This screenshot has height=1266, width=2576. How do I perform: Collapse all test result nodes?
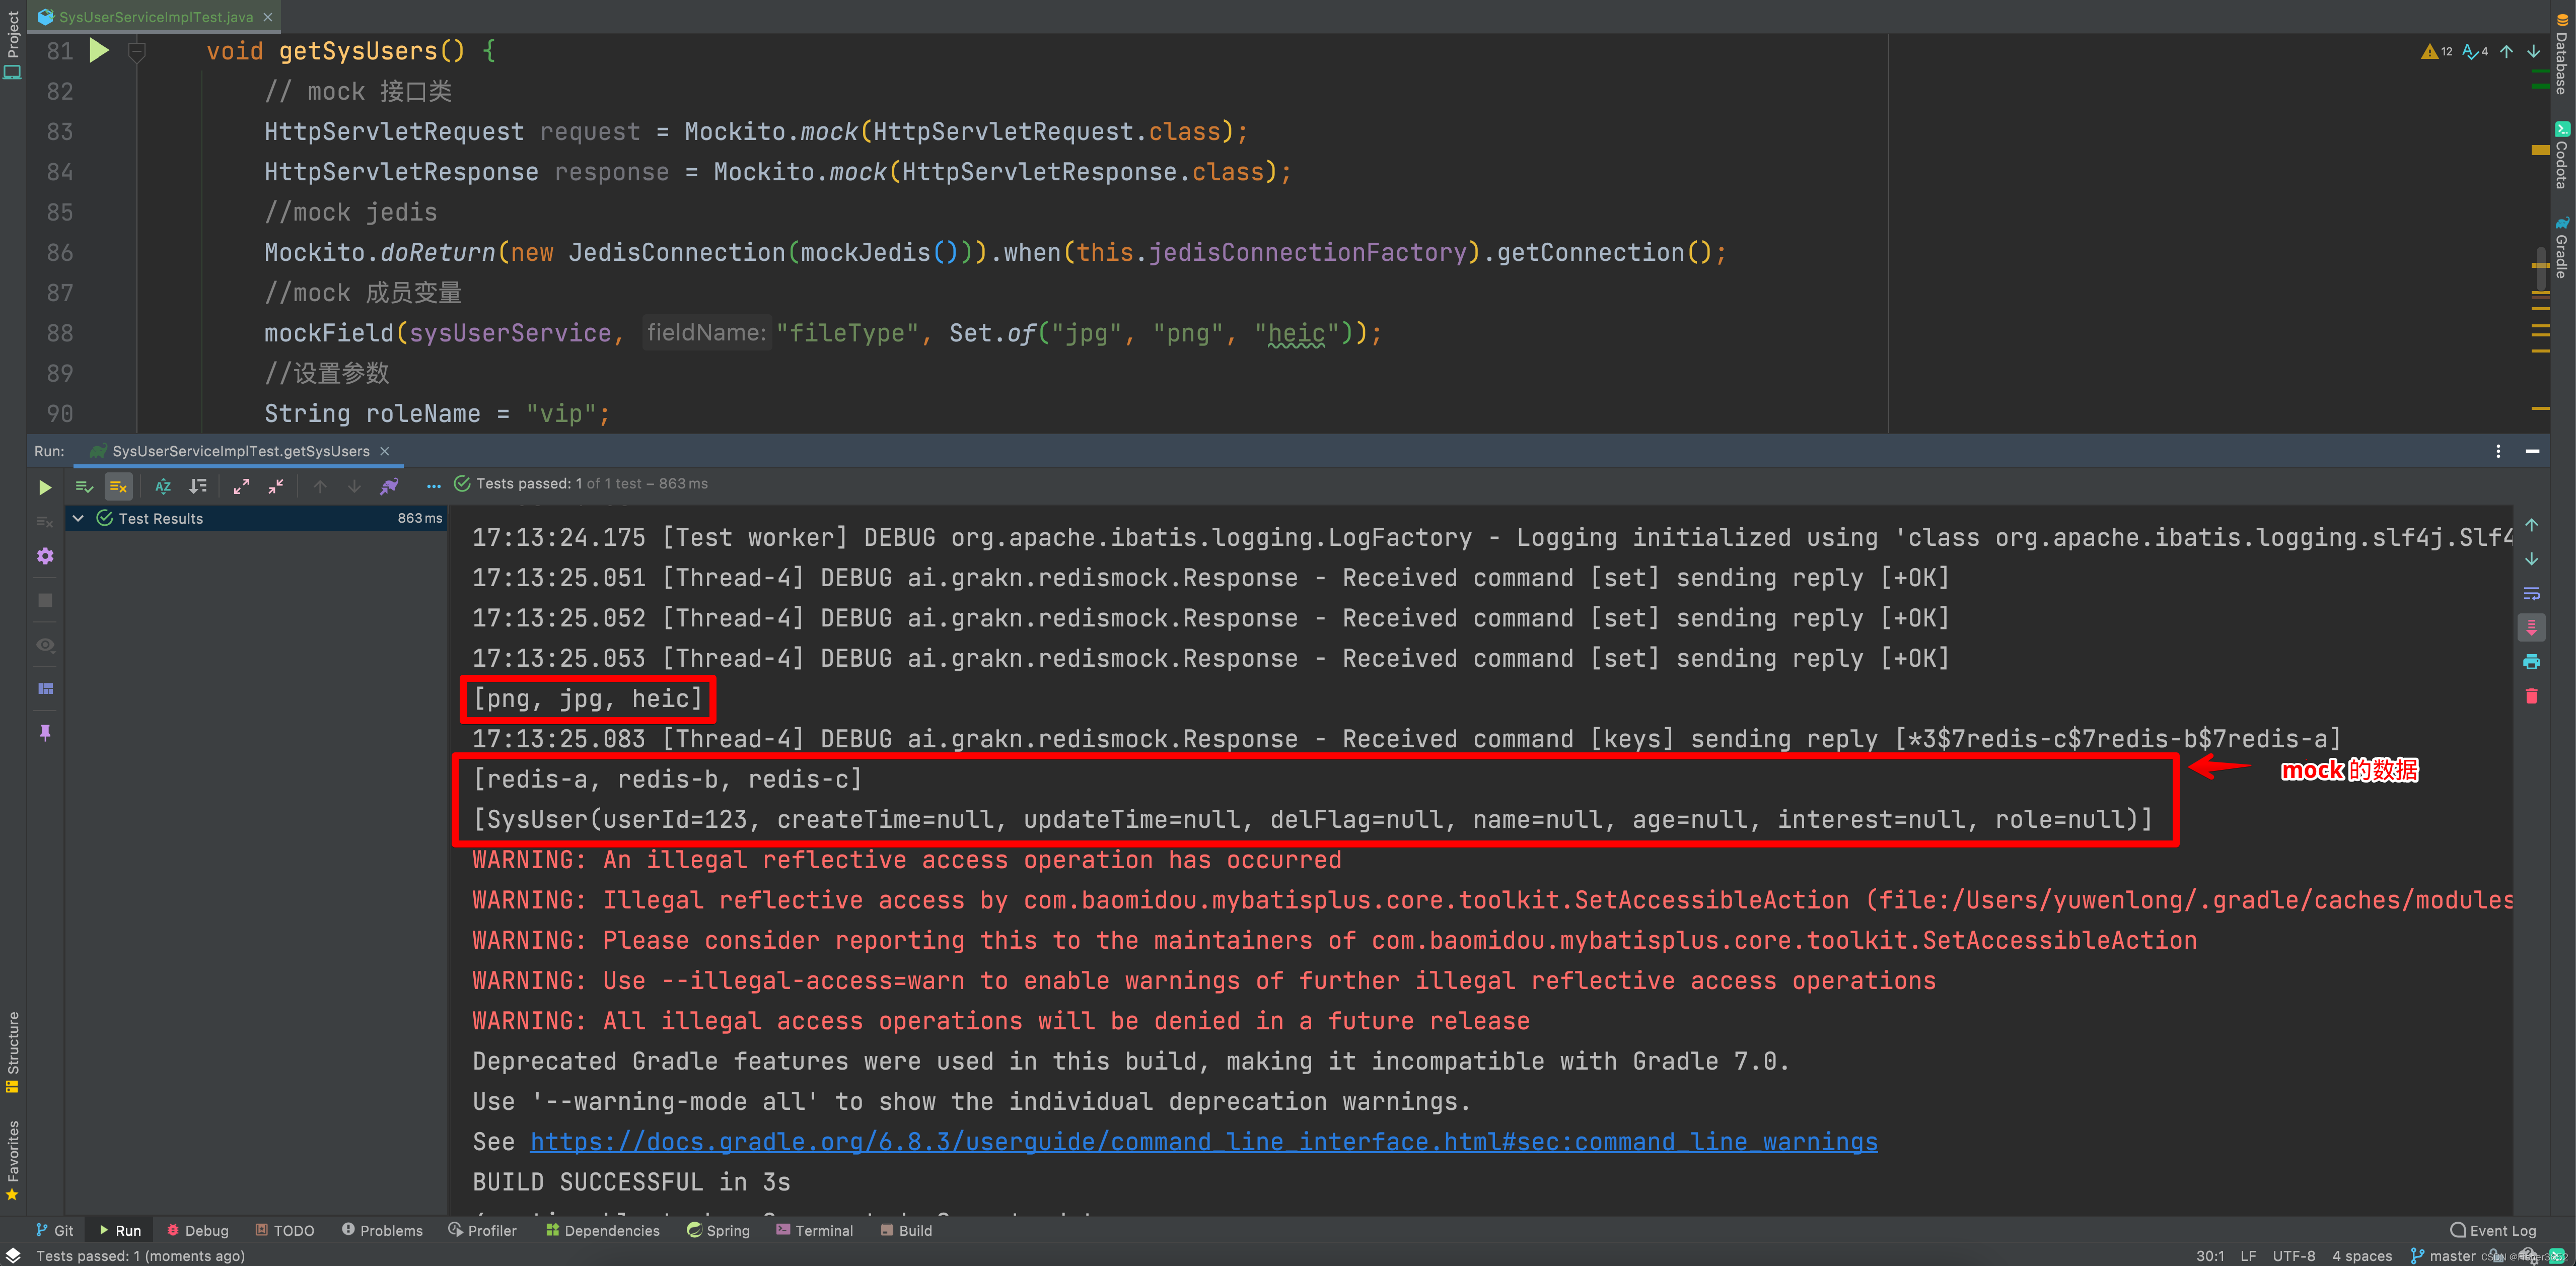(276, 486)
